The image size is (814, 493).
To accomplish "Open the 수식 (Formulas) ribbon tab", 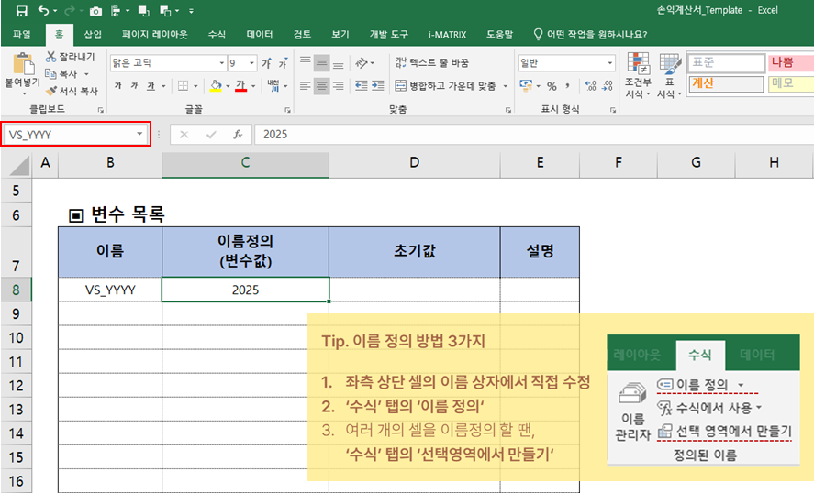I will tap(217, 35).
